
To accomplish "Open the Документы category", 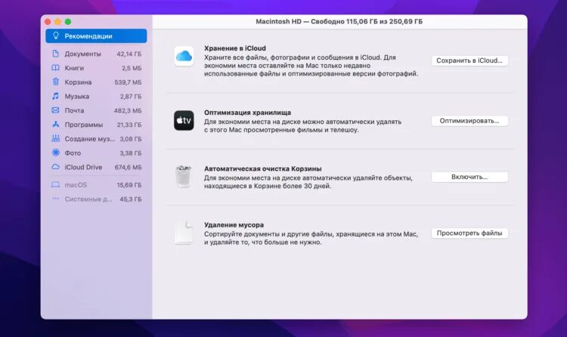I will click(96, 54).
